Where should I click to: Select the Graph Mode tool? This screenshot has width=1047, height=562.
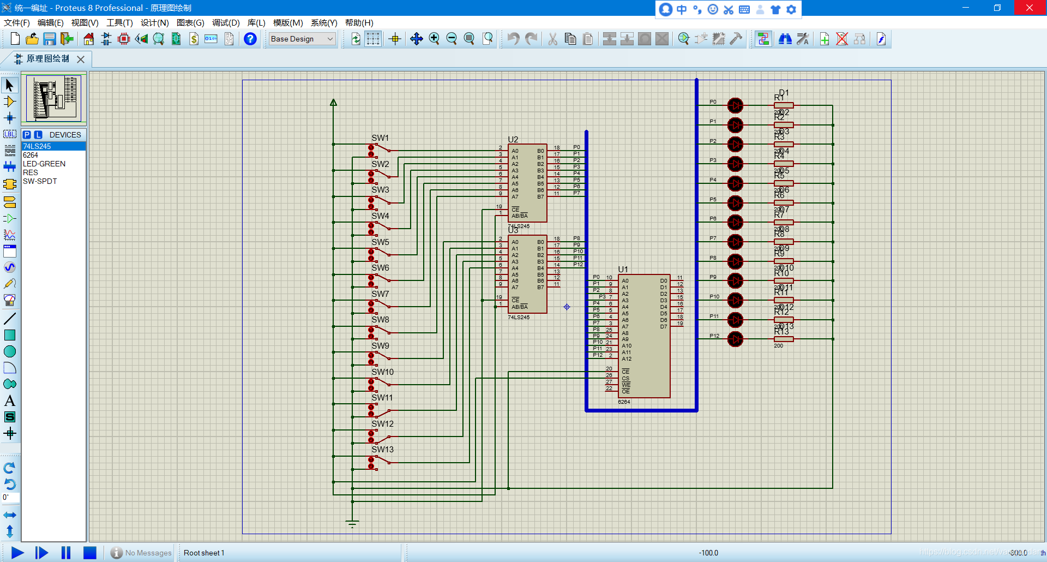coord(10,235)
